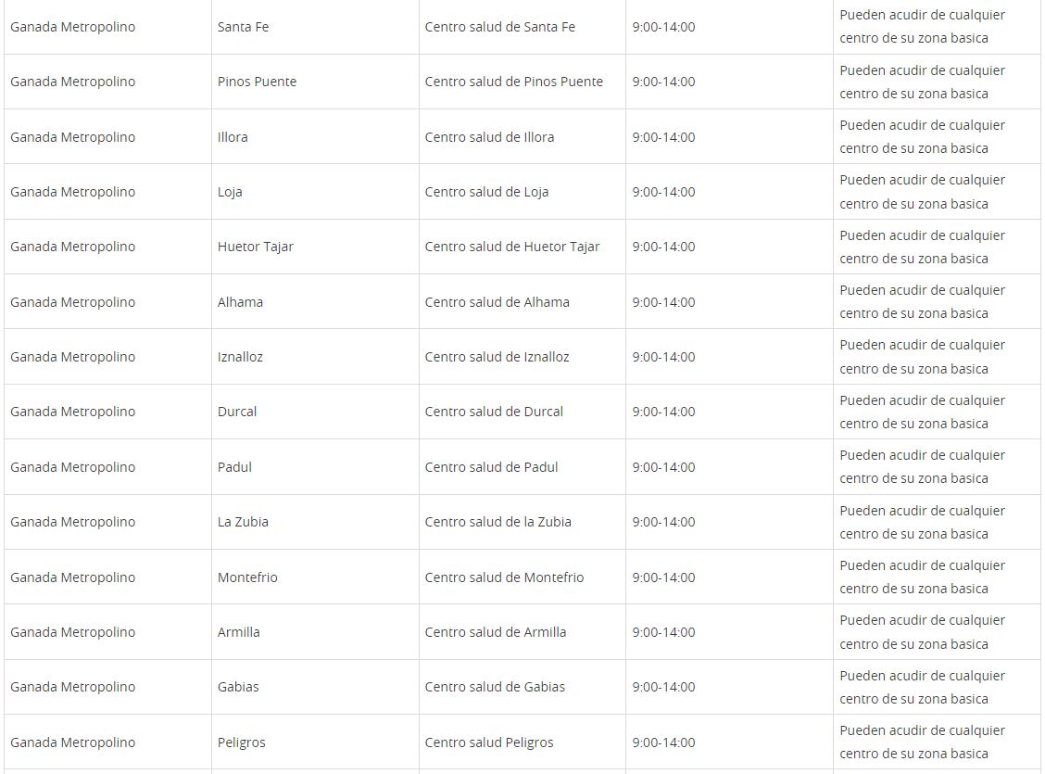
Task: Select Centro salud de Armilla cell
Action: pos(495,632)
